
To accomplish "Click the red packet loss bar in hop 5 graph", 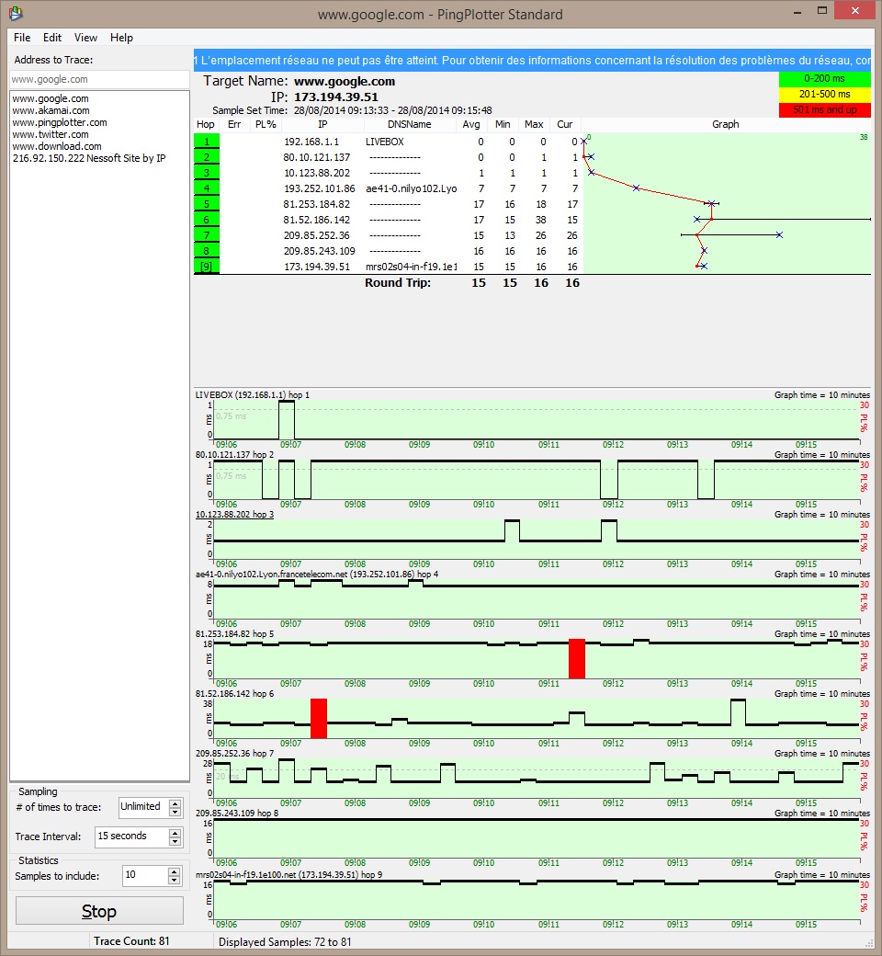I will pyautogui.click(x=577, y=658).
